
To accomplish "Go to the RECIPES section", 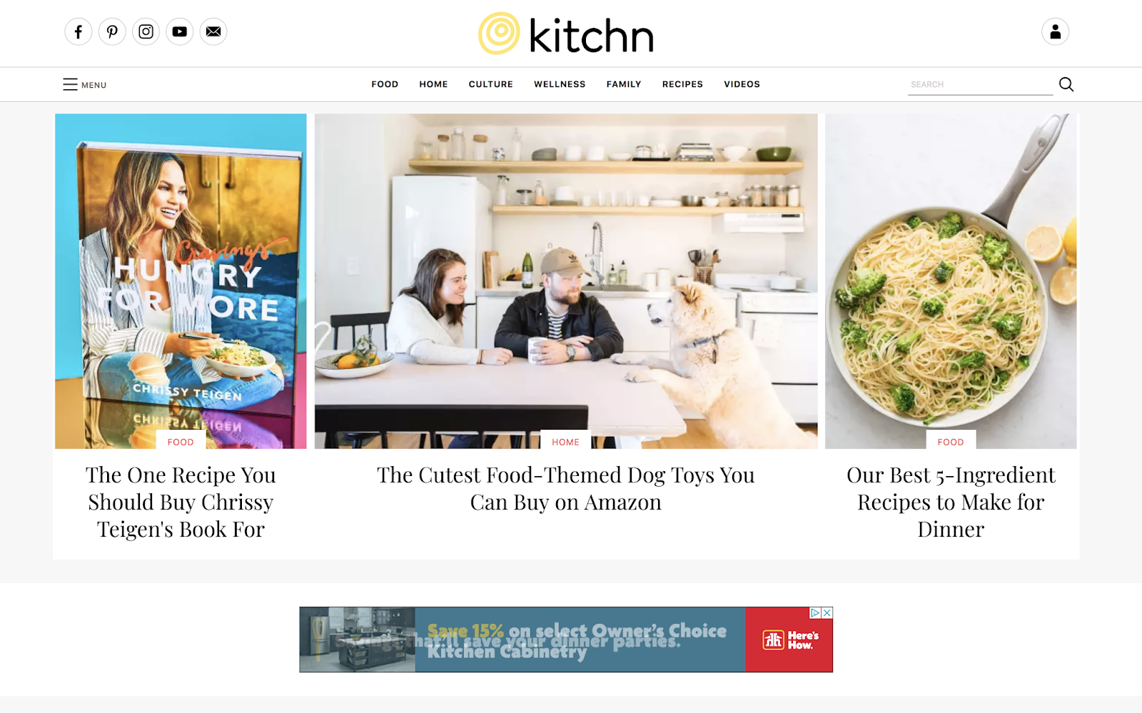I will pos(682,84).
